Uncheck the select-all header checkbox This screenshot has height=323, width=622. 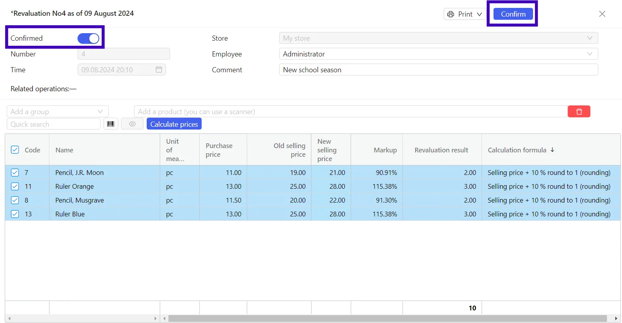tap(15, 150)
